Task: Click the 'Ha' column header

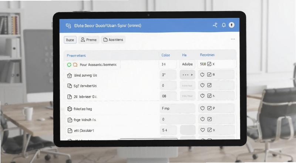Action: [184, 55]
